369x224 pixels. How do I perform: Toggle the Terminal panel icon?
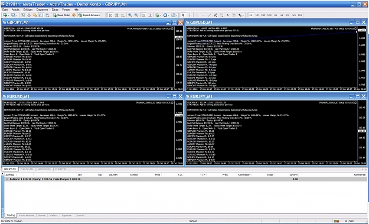41,15
